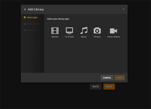
Task: Click the dialog's Next button
Action: (x=120, y=78)
